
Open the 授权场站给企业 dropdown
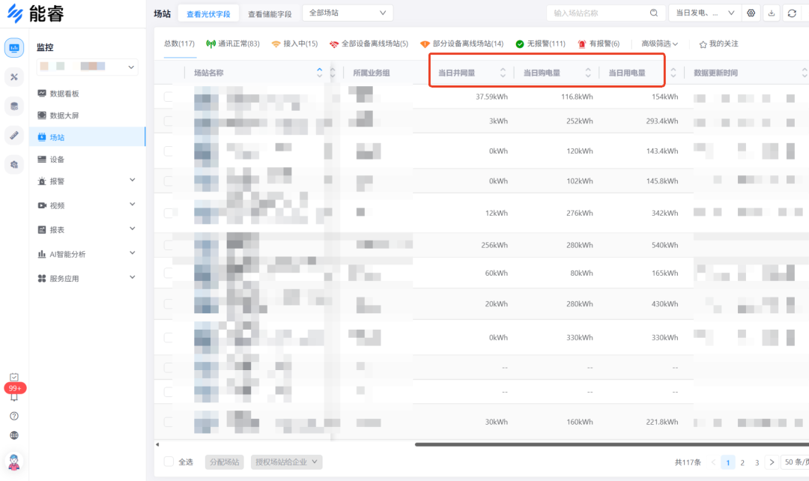[287, 462]
